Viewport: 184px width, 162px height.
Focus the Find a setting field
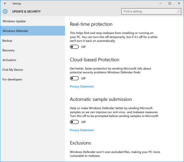point(151,11)
